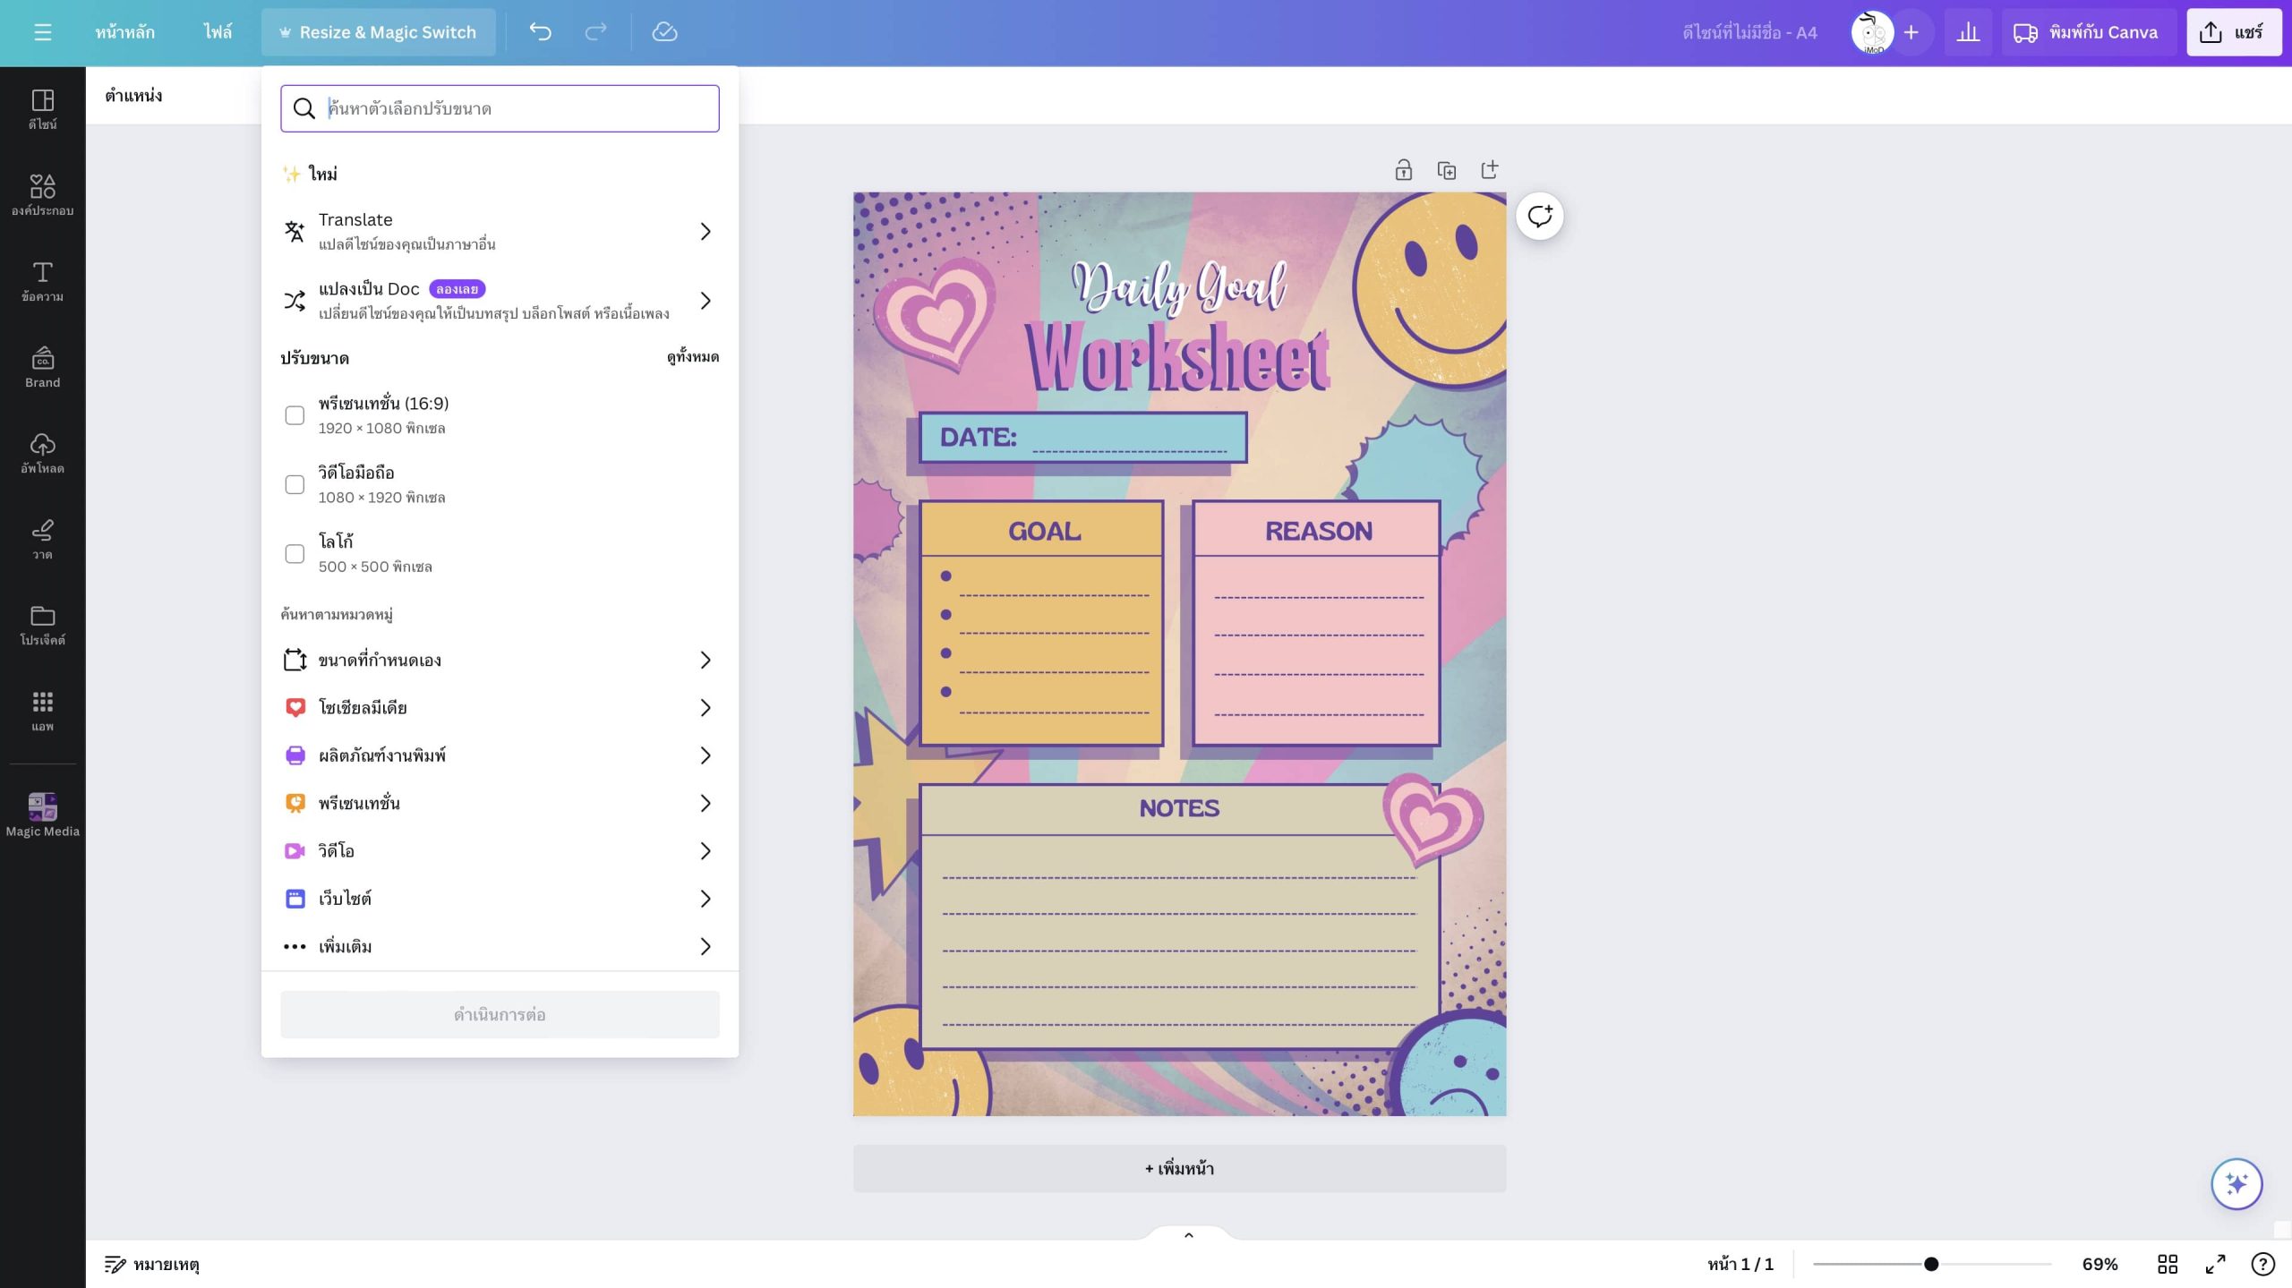This screenshot has width=2292, height=1288.
Task: Select the Draw tool in sidebar
Action: pos(42,539)
